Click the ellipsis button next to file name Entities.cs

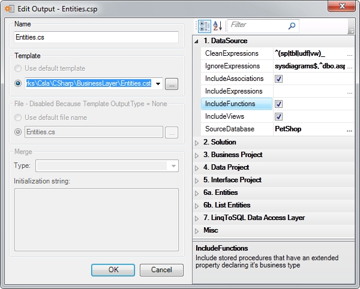pos(172,133)
